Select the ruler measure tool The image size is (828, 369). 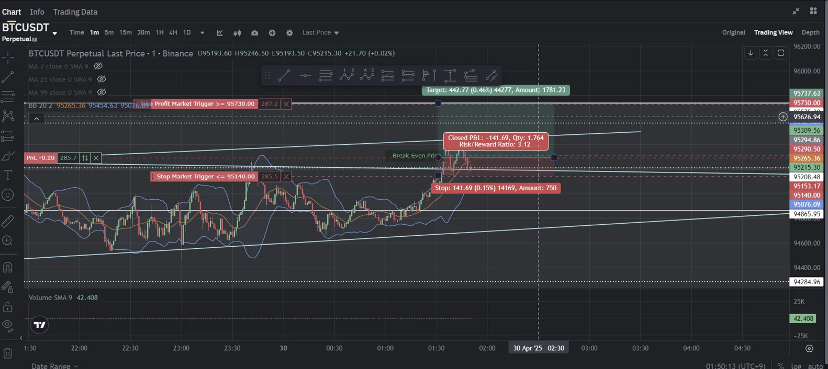(x=8, y=221)
